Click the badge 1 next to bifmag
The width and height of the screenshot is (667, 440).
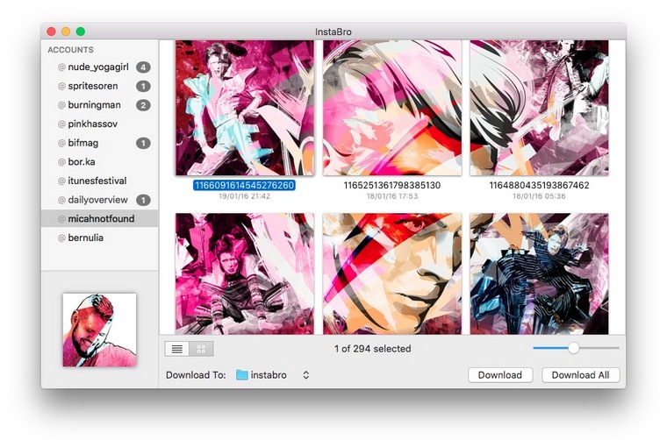tap(143, 143)
